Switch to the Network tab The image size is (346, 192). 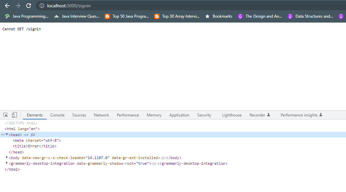[x=101, y=115]
